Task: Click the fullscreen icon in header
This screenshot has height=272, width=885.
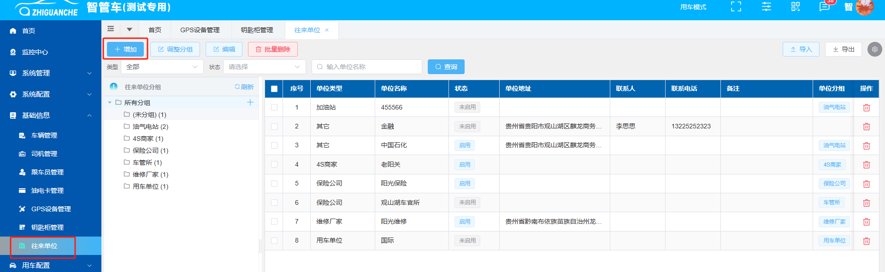Action: (736, 6)
